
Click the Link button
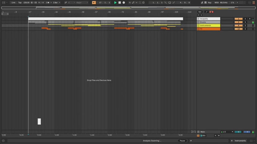pos(13,3)
